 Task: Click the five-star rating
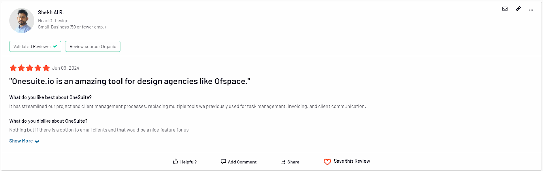coord(30,68)
